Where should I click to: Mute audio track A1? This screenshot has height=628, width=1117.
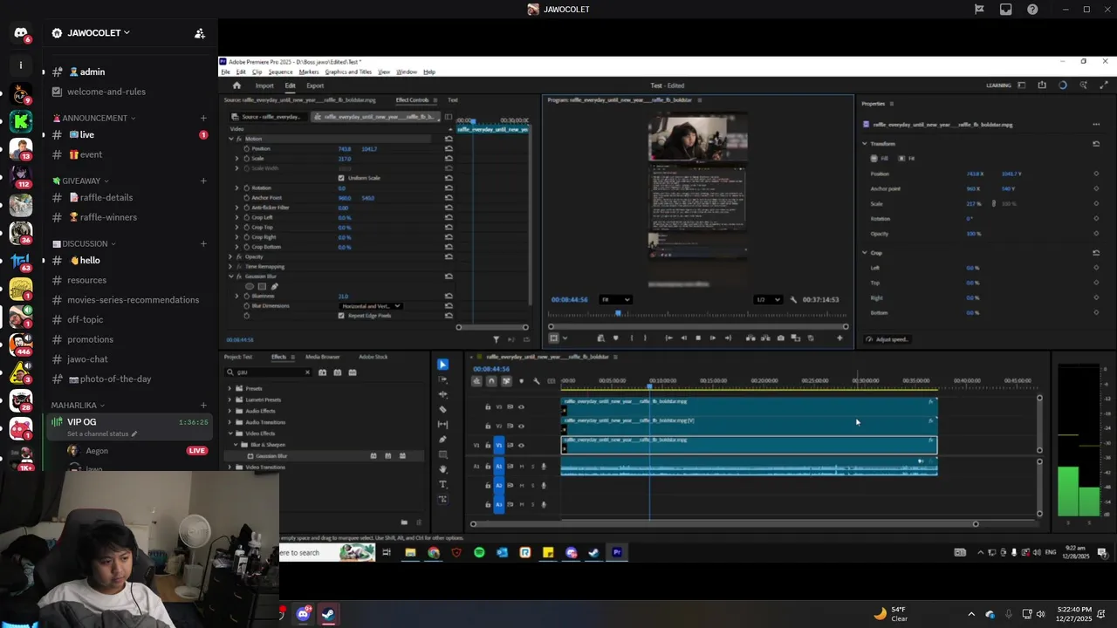pyautogui.click(x=522, y=467)
